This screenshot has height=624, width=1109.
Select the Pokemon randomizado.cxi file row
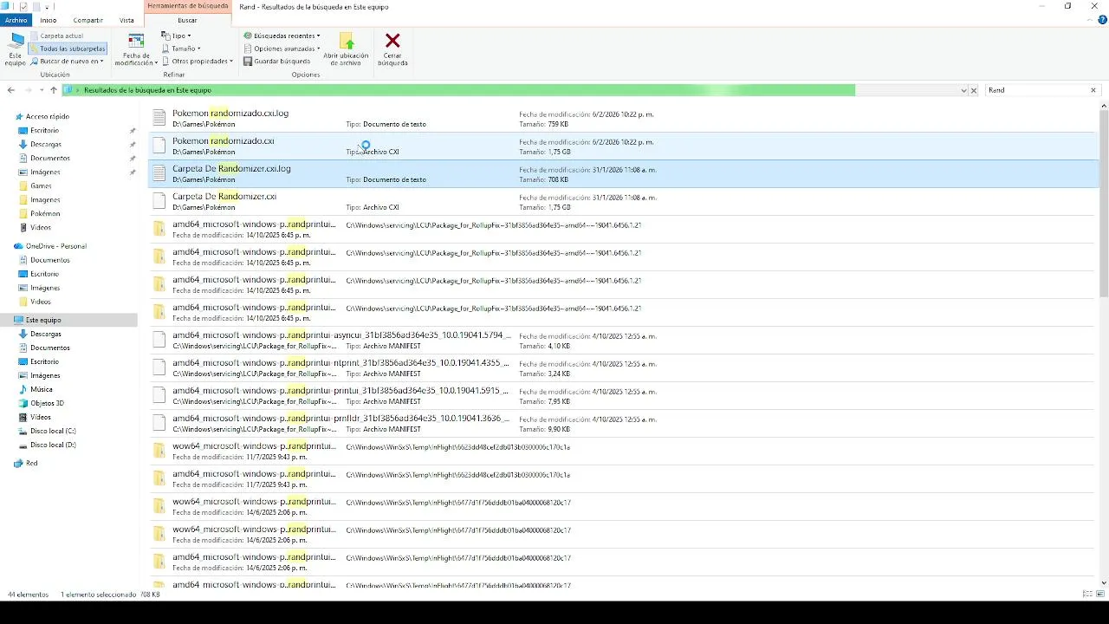622,146
